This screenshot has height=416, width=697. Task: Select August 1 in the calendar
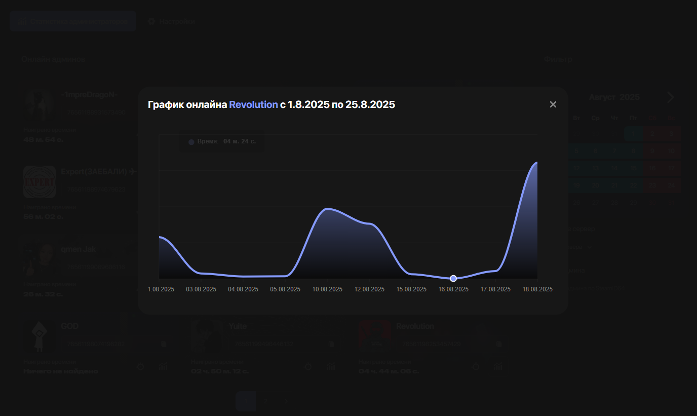633,134
